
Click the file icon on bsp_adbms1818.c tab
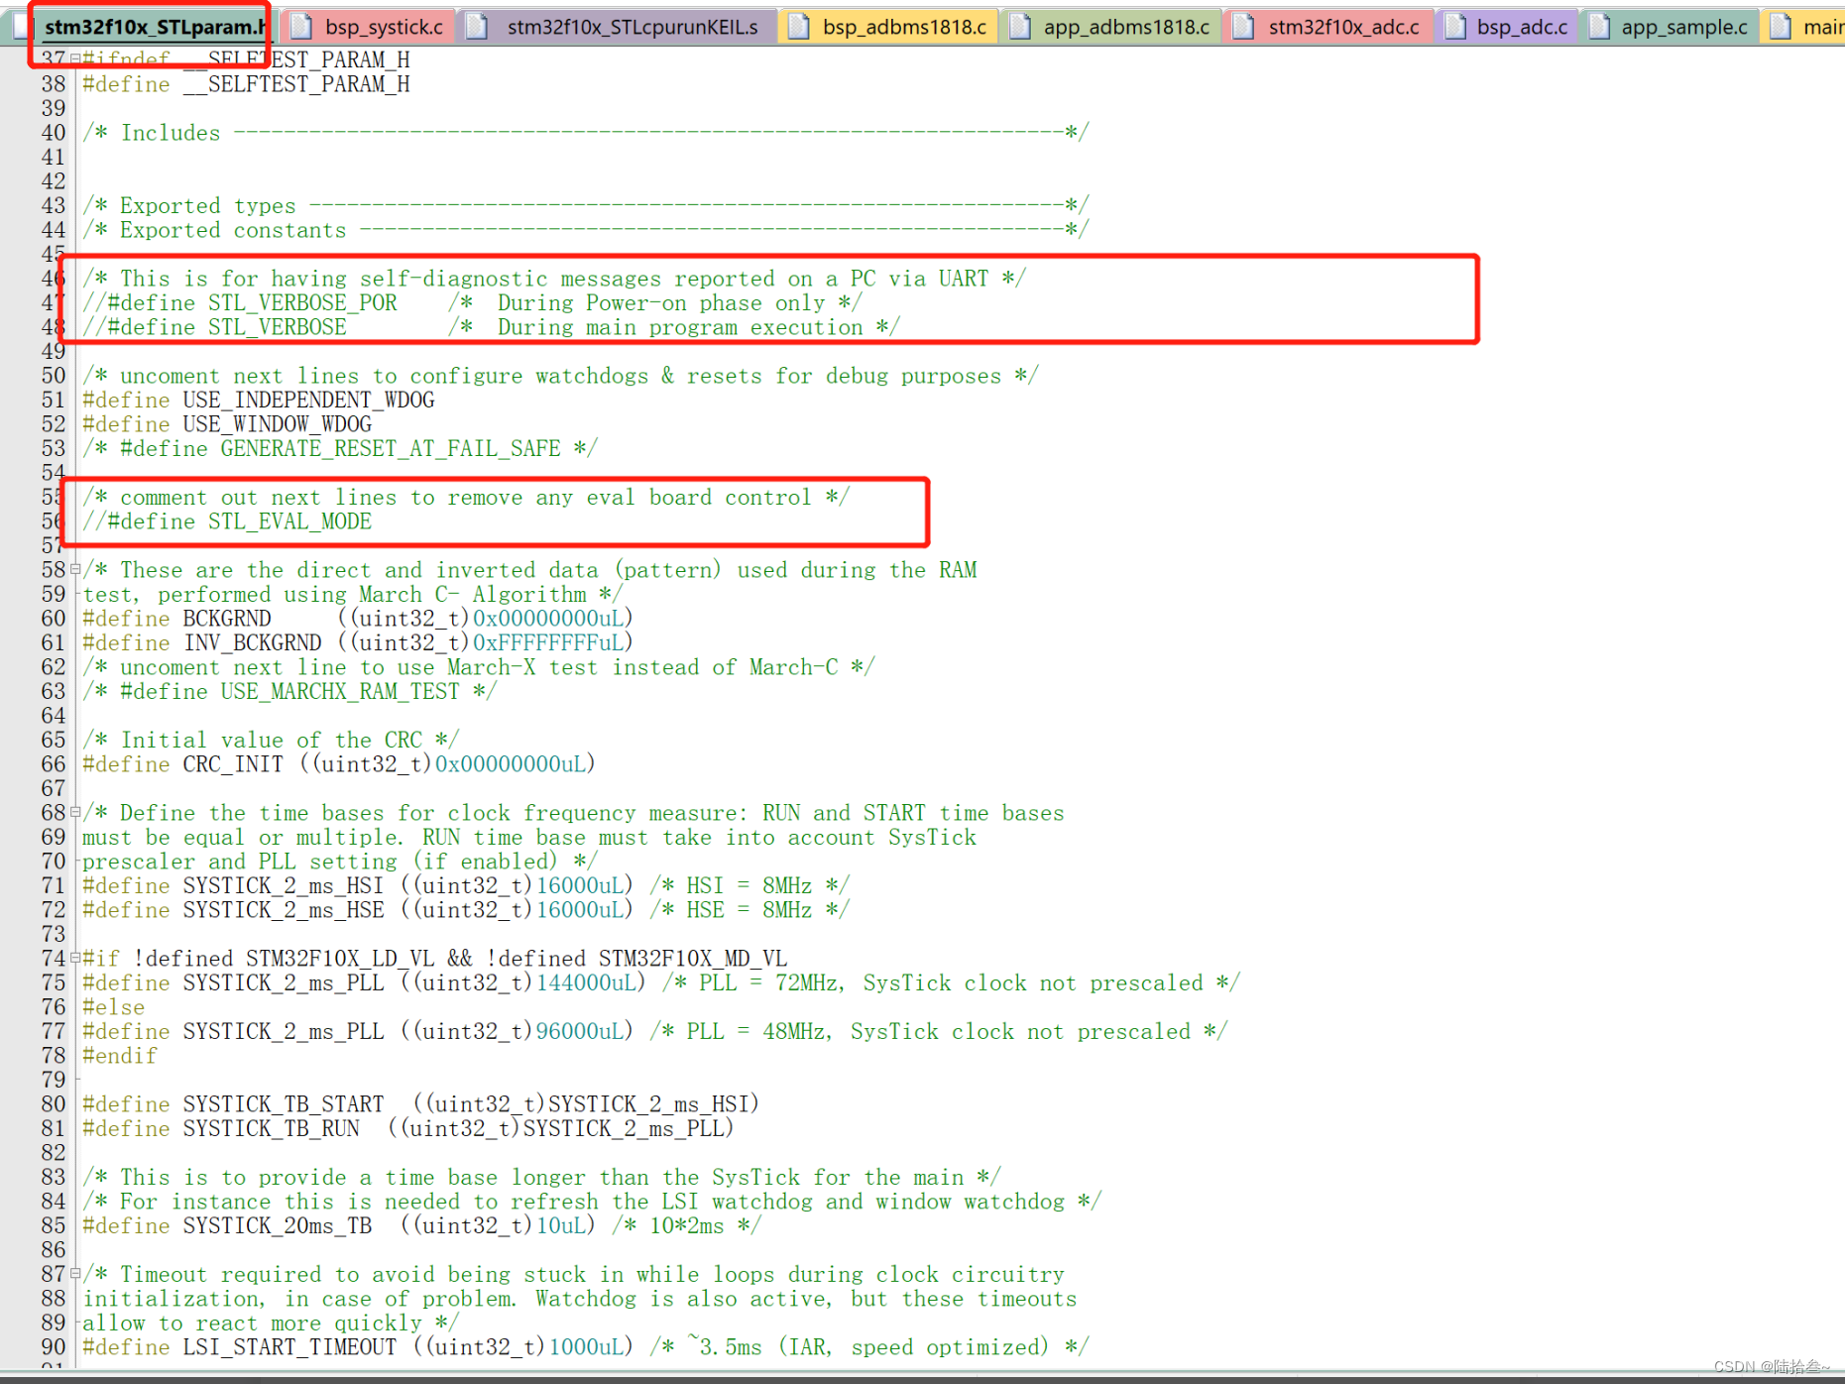[x=799, y=27]
